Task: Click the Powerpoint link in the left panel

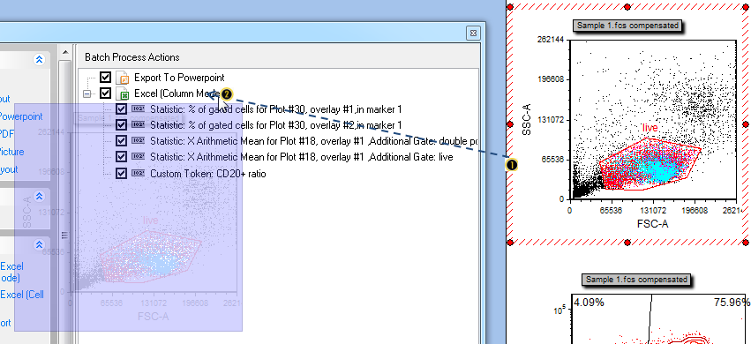Action: point(21,116)
